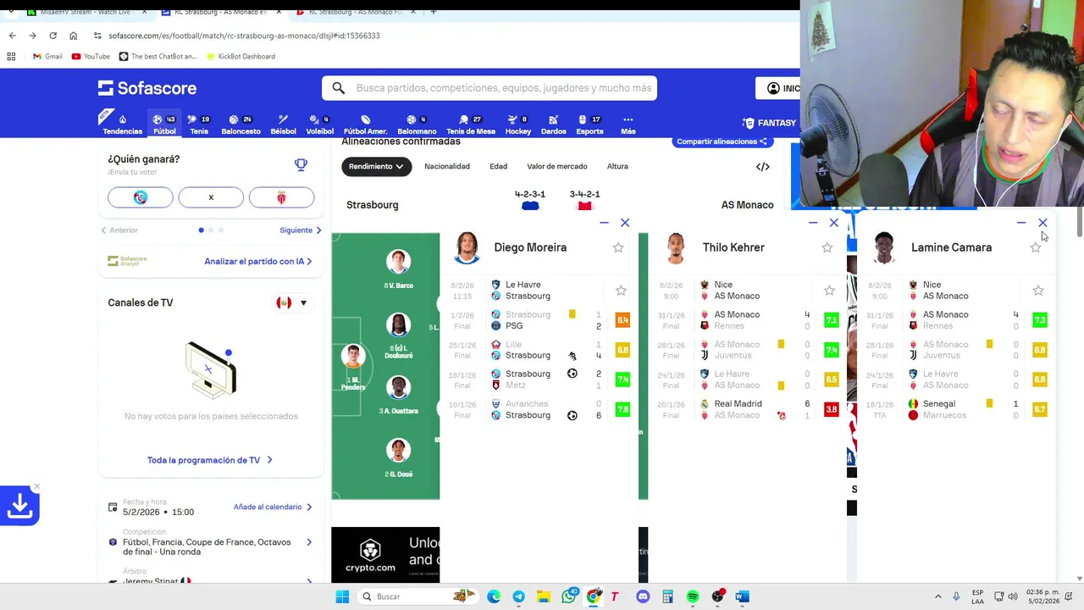The width and height of the screenshot is (1084, 610).
Task: Star Camara's Nice vs AS Monaco match
Action: (x=1038, y=291)
